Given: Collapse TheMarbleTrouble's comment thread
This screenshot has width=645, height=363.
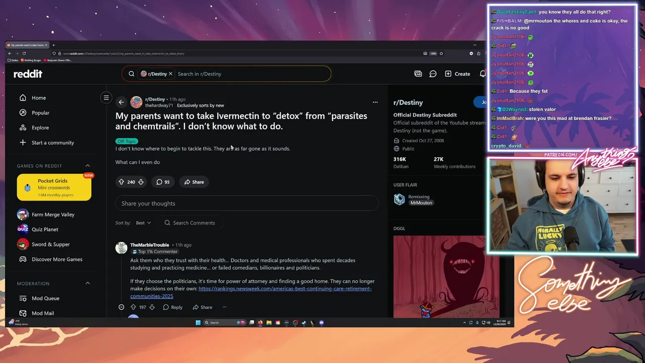Looking at the screenshot, I should pyautogui.click(x=121, y=307).
